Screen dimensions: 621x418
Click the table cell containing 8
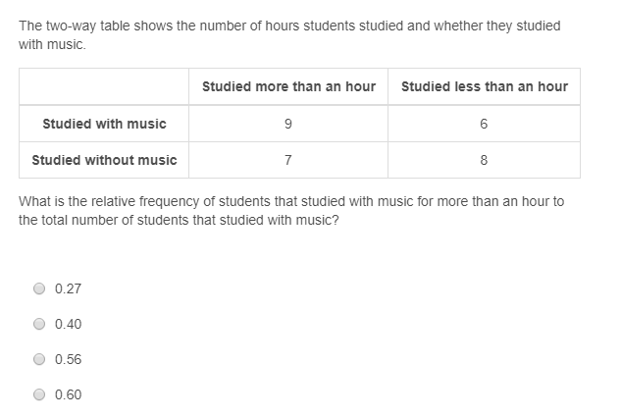click(484, 160)
